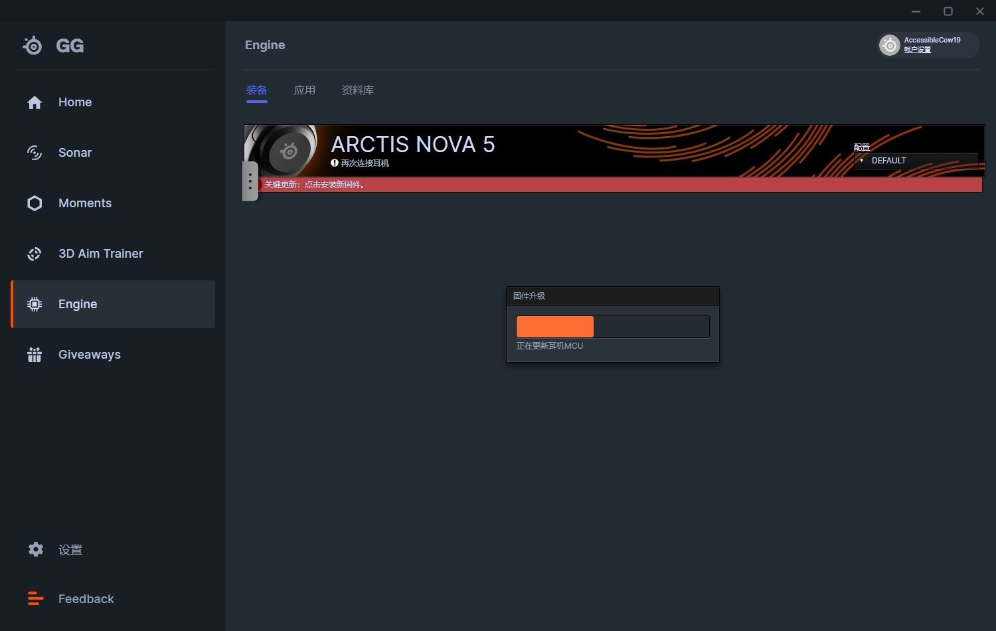Open Giveaways via the gift icon
The image size is (996, 631).
tap(35, 355)
